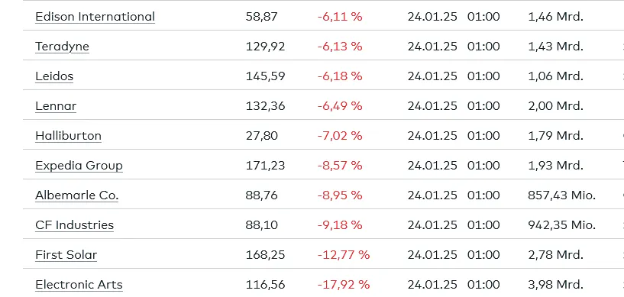Click Electronic Arts' -17,92 % change value

pos(344,285)
